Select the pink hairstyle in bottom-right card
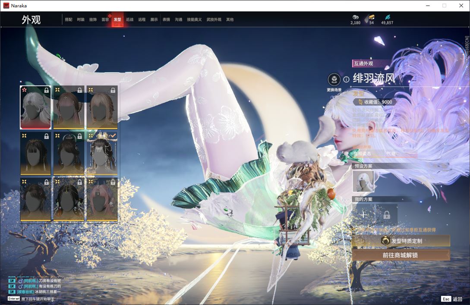This screenshot has height=305, width=470. [102, 200]
